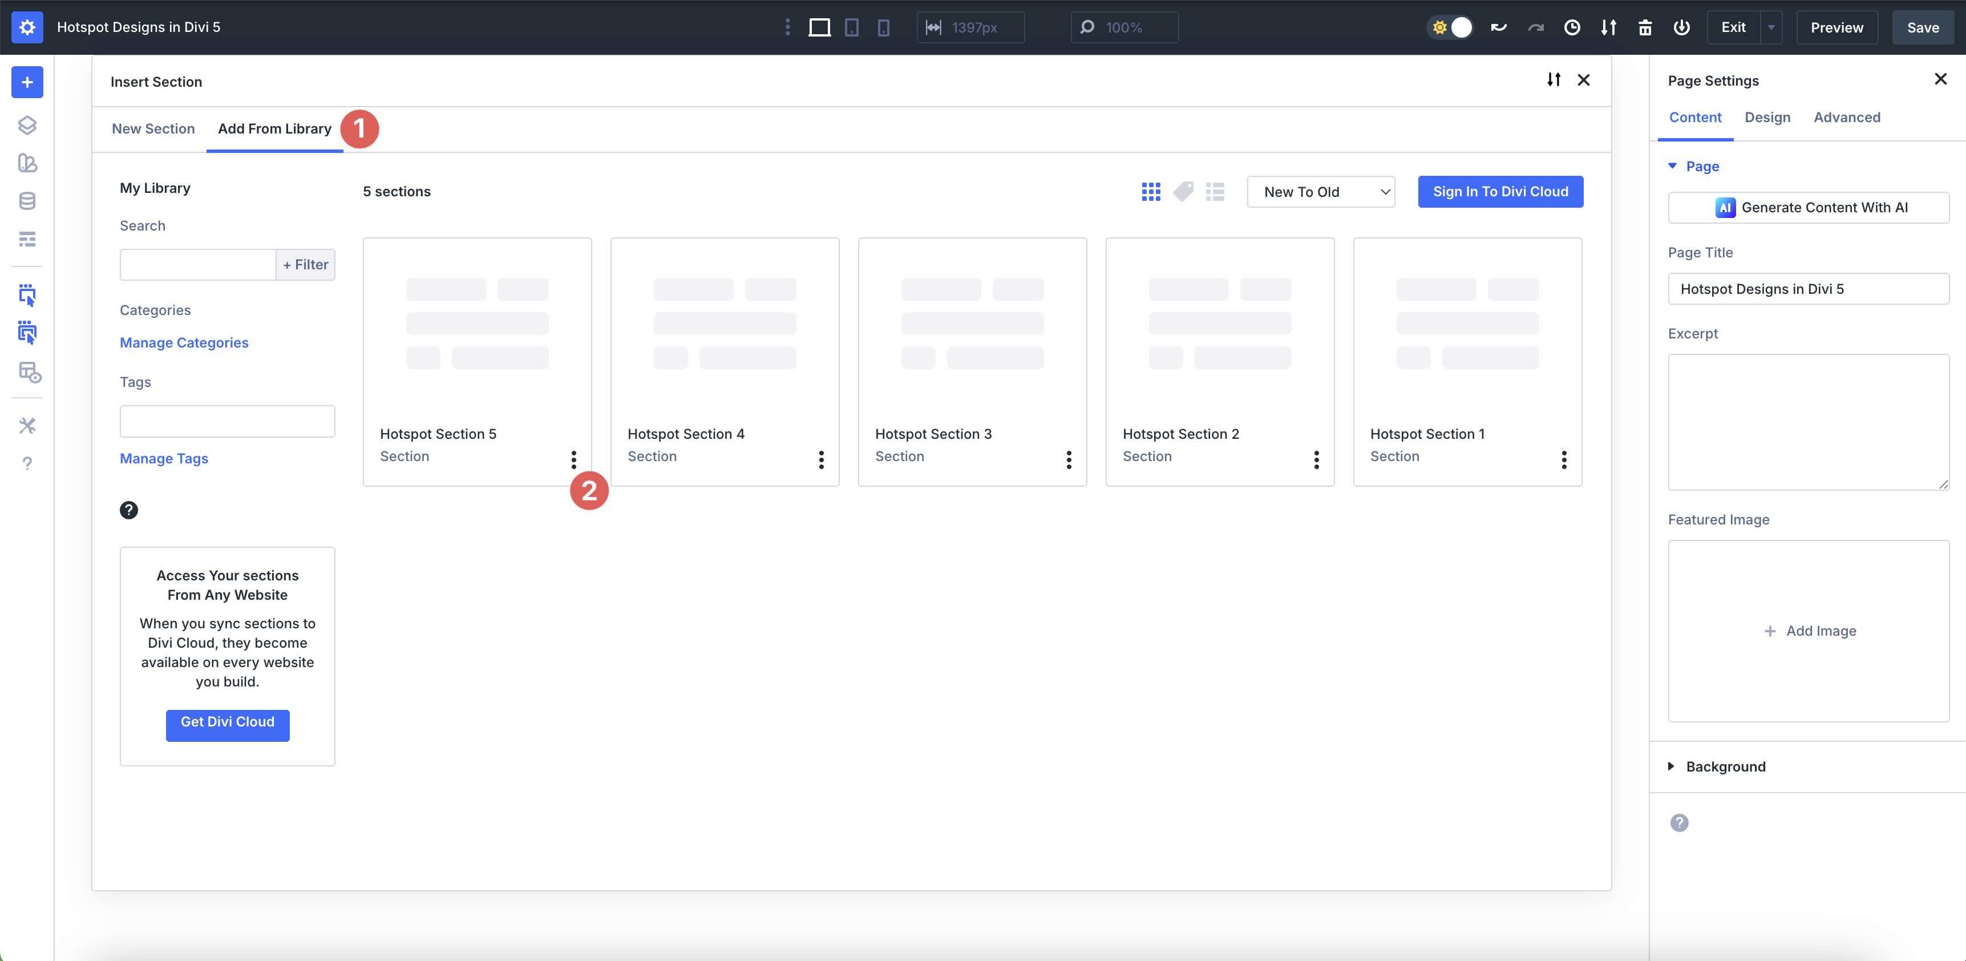This screenshot has height=961, width=1966.
Task: Toggle the light/dark mode switch
Action: pos(1449,27)
